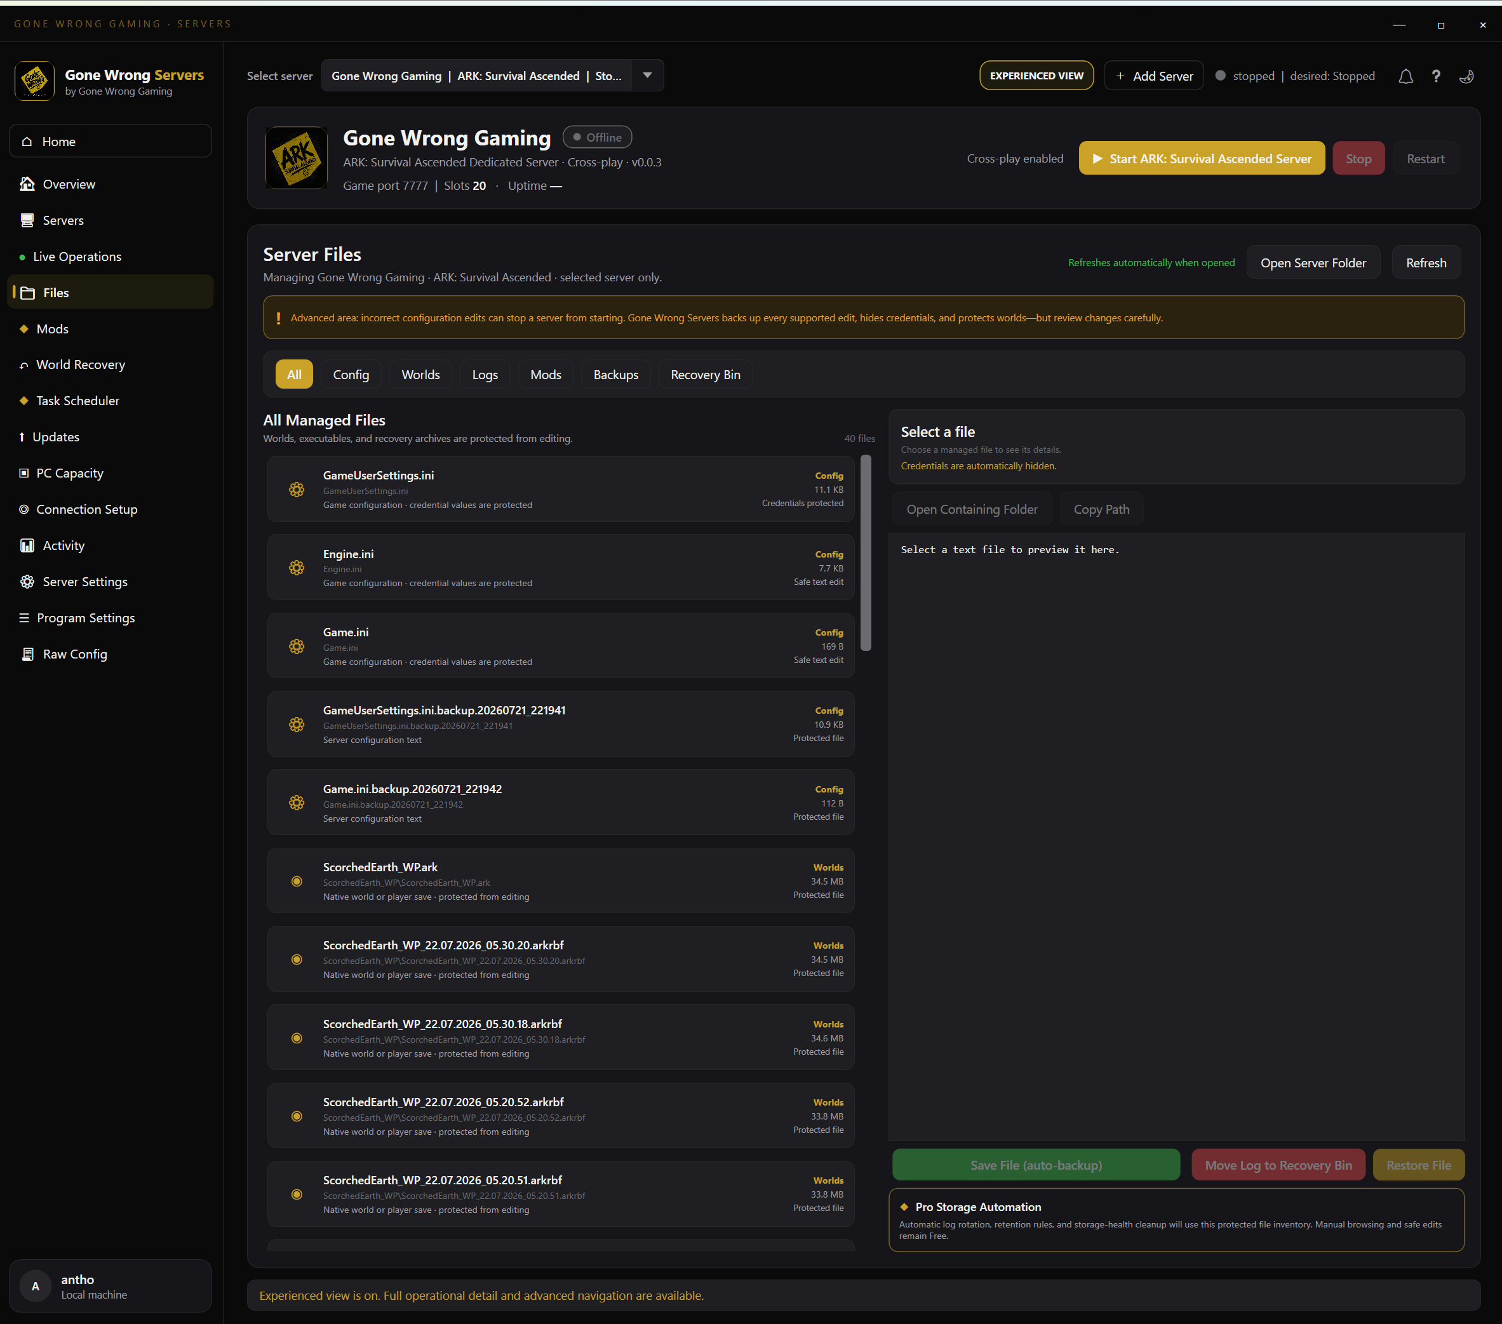Select the ScorchedEarth_WP_22.07.2026_05.30.18.arkrbf file row

pyautogui.click(x=561, y=1038)
